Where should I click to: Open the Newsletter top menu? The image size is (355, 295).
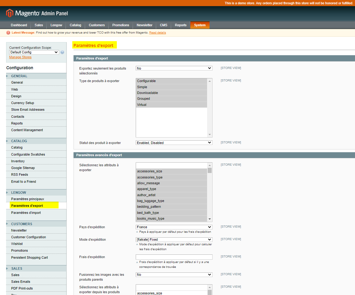pyautogui.click(x=145, y=25)
